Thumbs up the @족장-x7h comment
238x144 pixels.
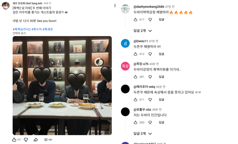click(x=136, y=77)
